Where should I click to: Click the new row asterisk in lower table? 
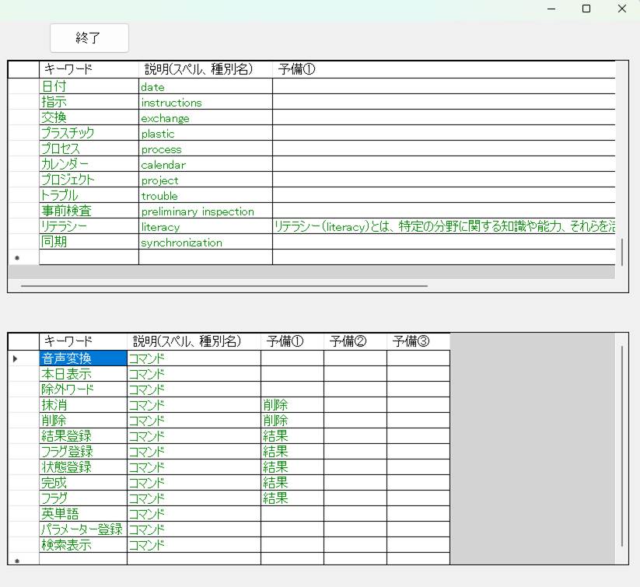coord(17,560)
